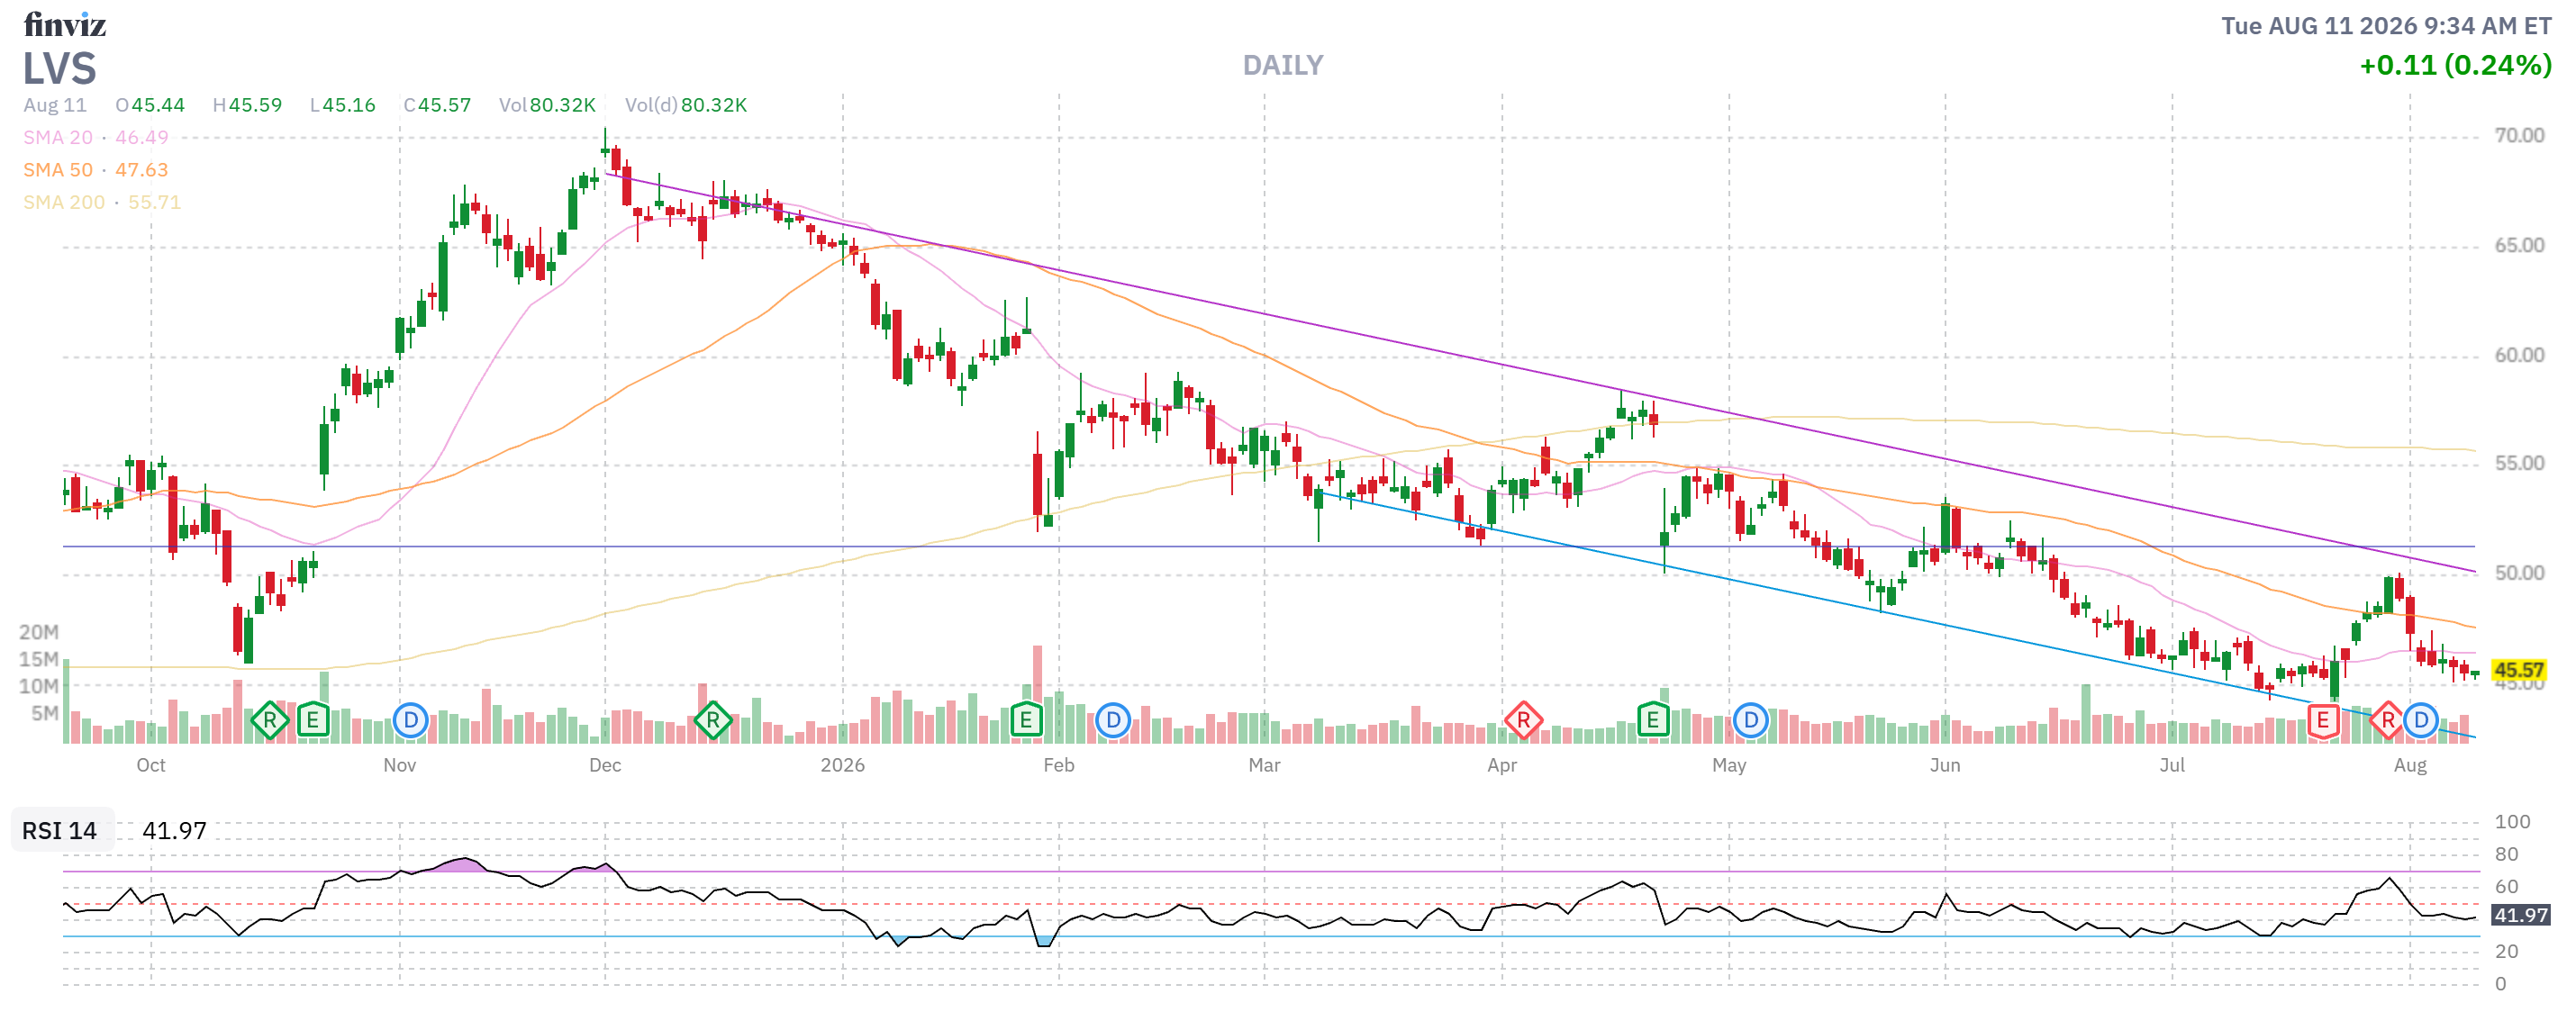Click the Apr label on the time axis
Screen dimensions: 2576x1012
tap(1502, 764)
